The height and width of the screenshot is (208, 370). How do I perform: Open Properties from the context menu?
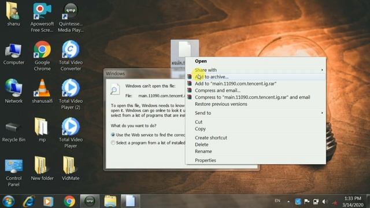point(256,161)
